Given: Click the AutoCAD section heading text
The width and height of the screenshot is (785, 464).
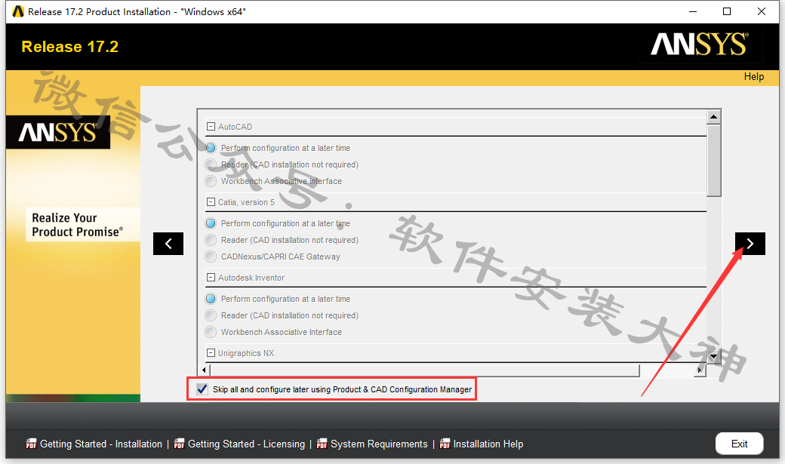Looking at the screenshot, I should coord(235,127).
